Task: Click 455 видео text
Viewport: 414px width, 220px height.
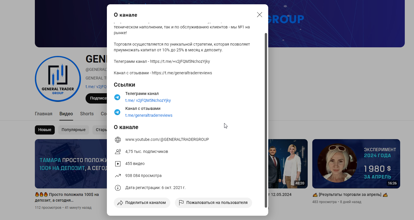Action: click(135, 163)
